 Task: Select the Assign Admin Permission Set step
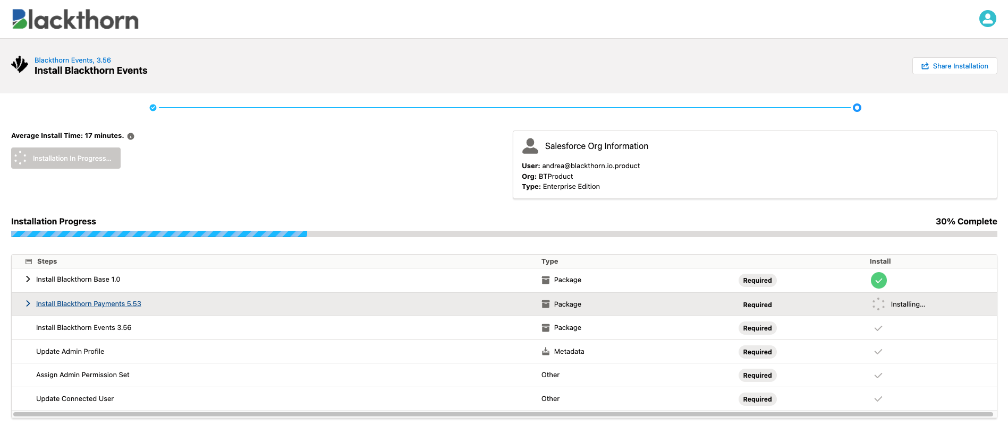coord(83,375)
